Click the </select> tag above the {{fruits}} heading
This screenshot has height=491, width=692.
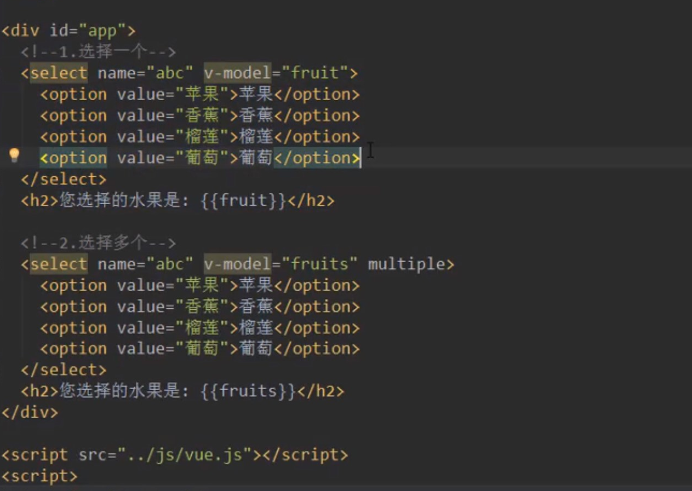tap(64, 370)
